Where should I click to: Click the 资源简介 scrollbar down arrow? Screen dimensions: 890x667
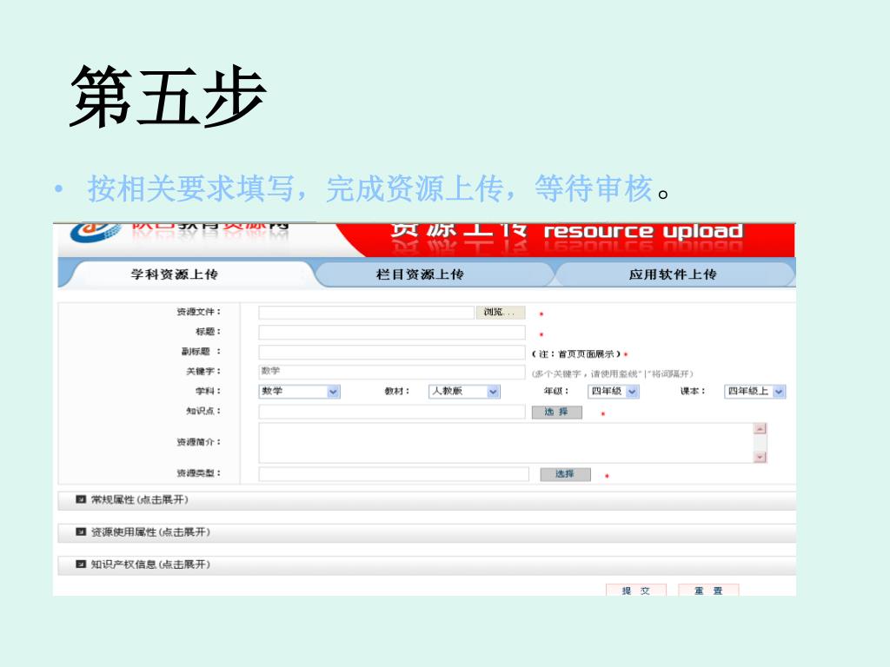pos(760,457)
